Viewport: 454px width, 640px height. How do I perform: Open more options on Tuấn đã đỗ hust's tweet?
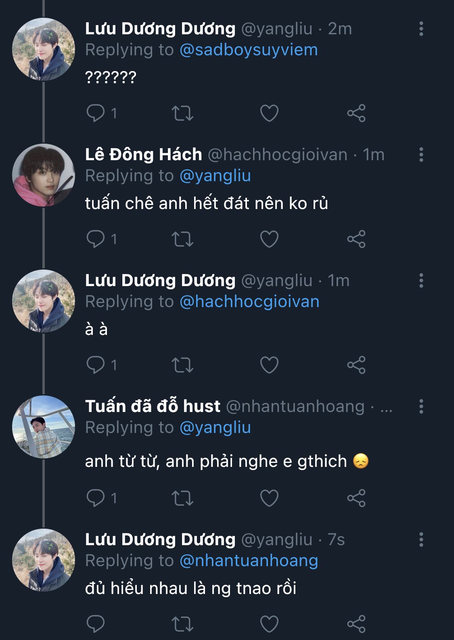421,406
